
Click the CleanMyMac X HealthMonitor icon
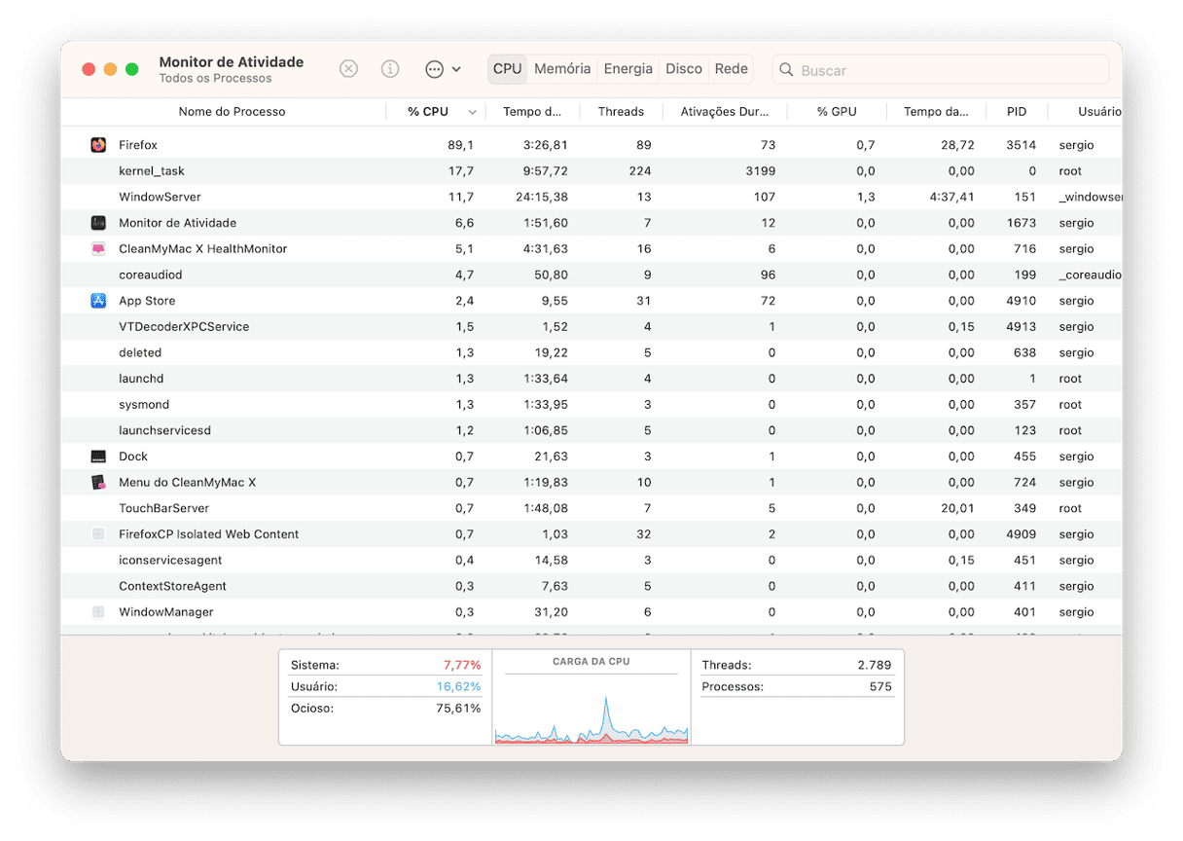(98, 249)
